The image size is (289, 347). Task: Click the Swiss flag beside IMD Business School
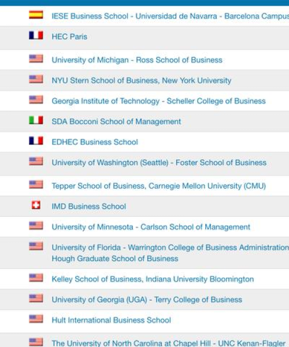pos(36,205)
